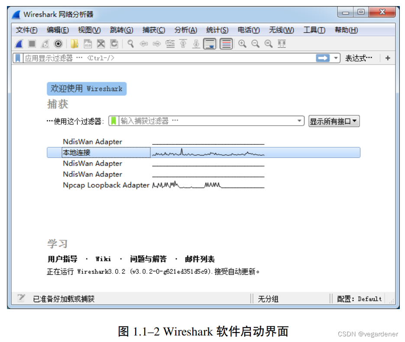Screen dimensions: 405x342
Task: Click into the display filter input field
Action: 169,58
